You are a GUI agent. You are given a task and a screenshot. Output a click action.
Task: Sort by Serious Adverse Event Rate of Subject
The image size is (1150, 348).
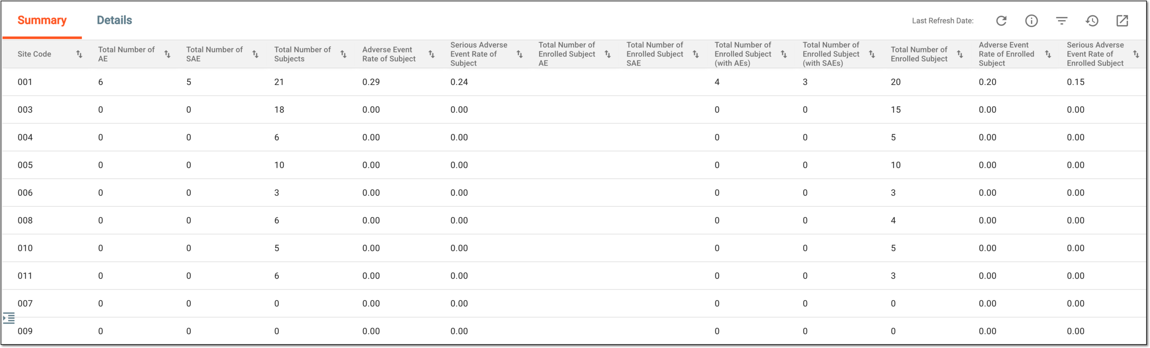pyautogui.click(x=520, y=54)
